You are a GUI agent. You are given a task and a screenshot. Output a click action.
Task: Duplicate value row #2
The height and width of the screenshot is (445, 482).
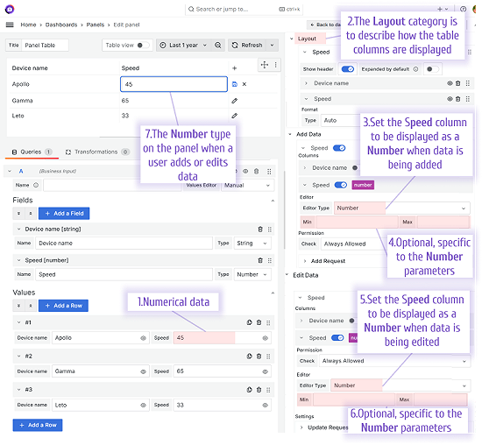pos(249,357)
